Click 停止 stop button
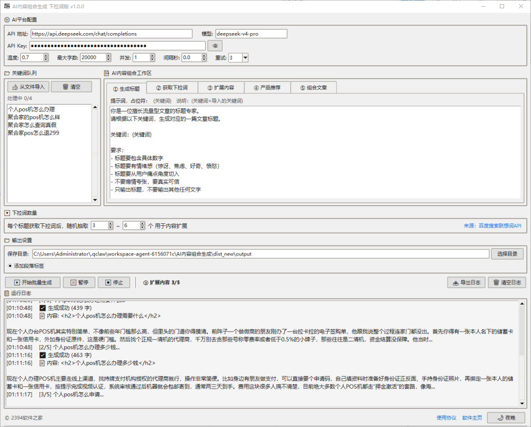 (114, 282)
